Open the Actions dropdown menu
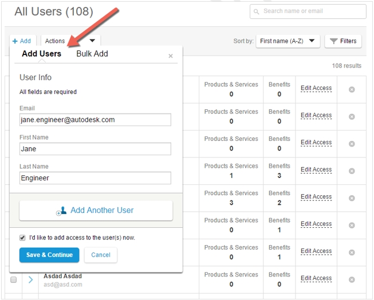Image resolution: width=374 pixels, height=300 pixels. click(x=70, y=41)
